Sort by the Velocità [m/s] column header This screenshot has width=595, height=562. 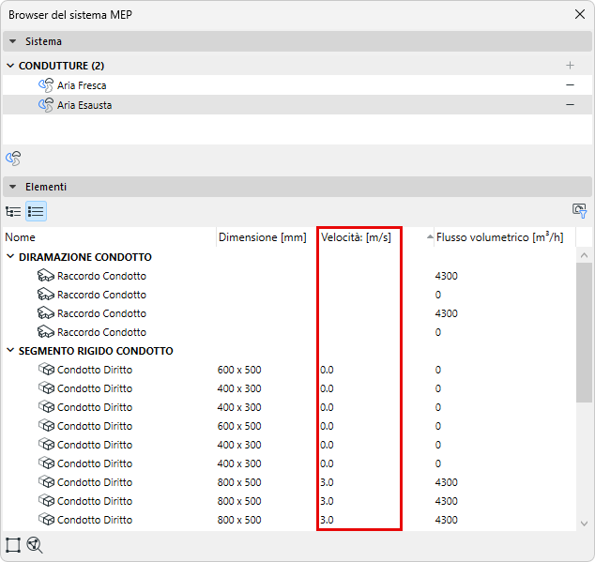pyautogui.click(x=375, y=237)
